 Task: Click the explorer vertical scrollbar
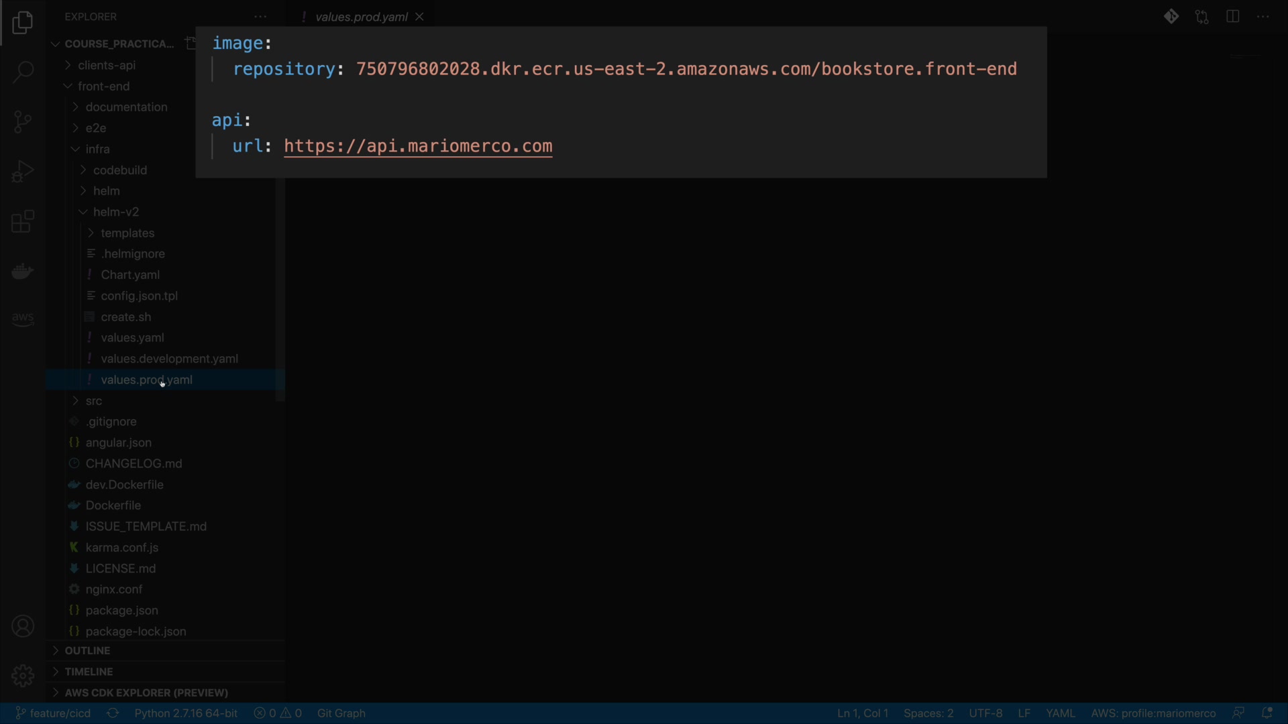pyautogui.click(x=280, y=288)
